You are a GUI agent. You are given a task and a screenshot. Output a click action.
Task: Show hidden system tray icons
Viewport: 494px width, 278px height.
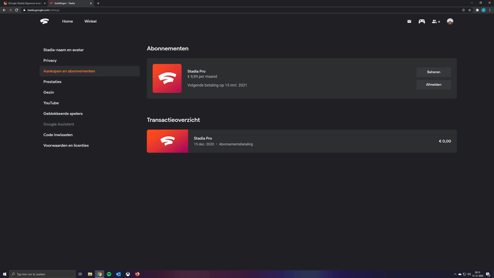(x=455, y=274)
